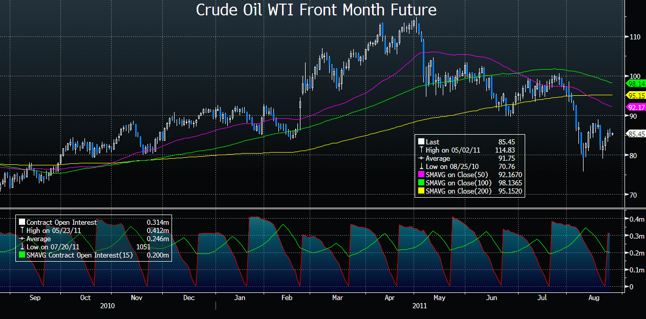This screenshot has height=319, width=646.
Task: Click the yellow SMAVG on Close(200) legend swatch
Action: point(421,191)
